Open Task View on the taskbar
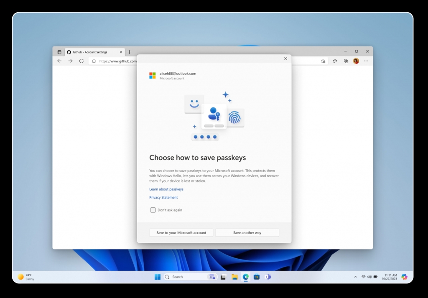Screen dimensions: 428x298 click(x=223, y=277)
